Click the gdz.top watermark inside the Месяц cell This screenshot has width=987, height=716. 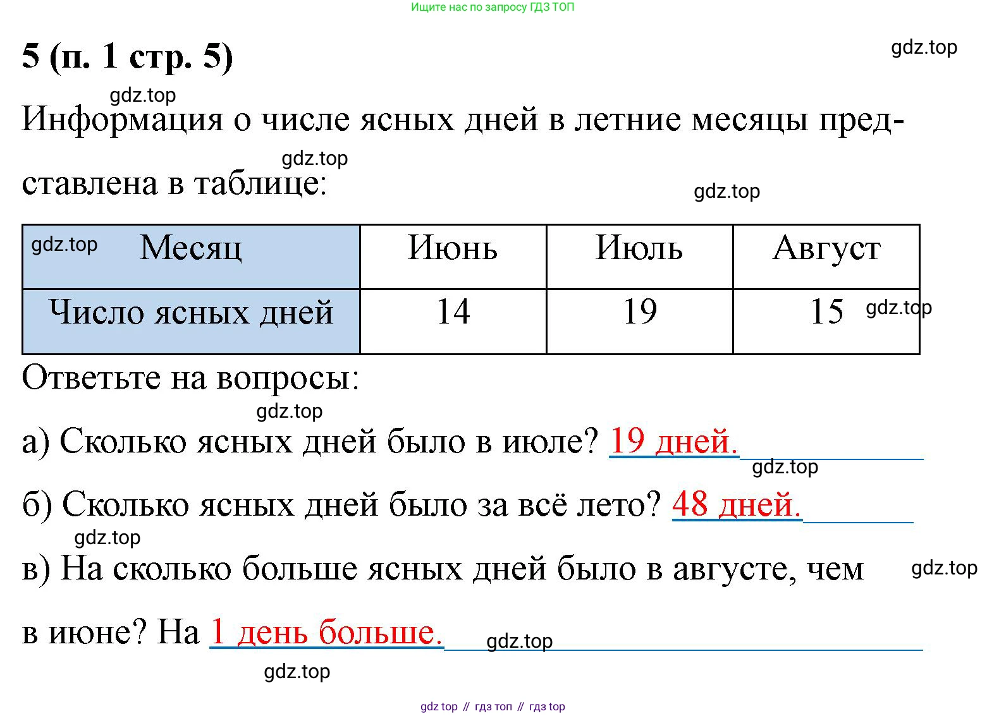click(x=64, y=245)
